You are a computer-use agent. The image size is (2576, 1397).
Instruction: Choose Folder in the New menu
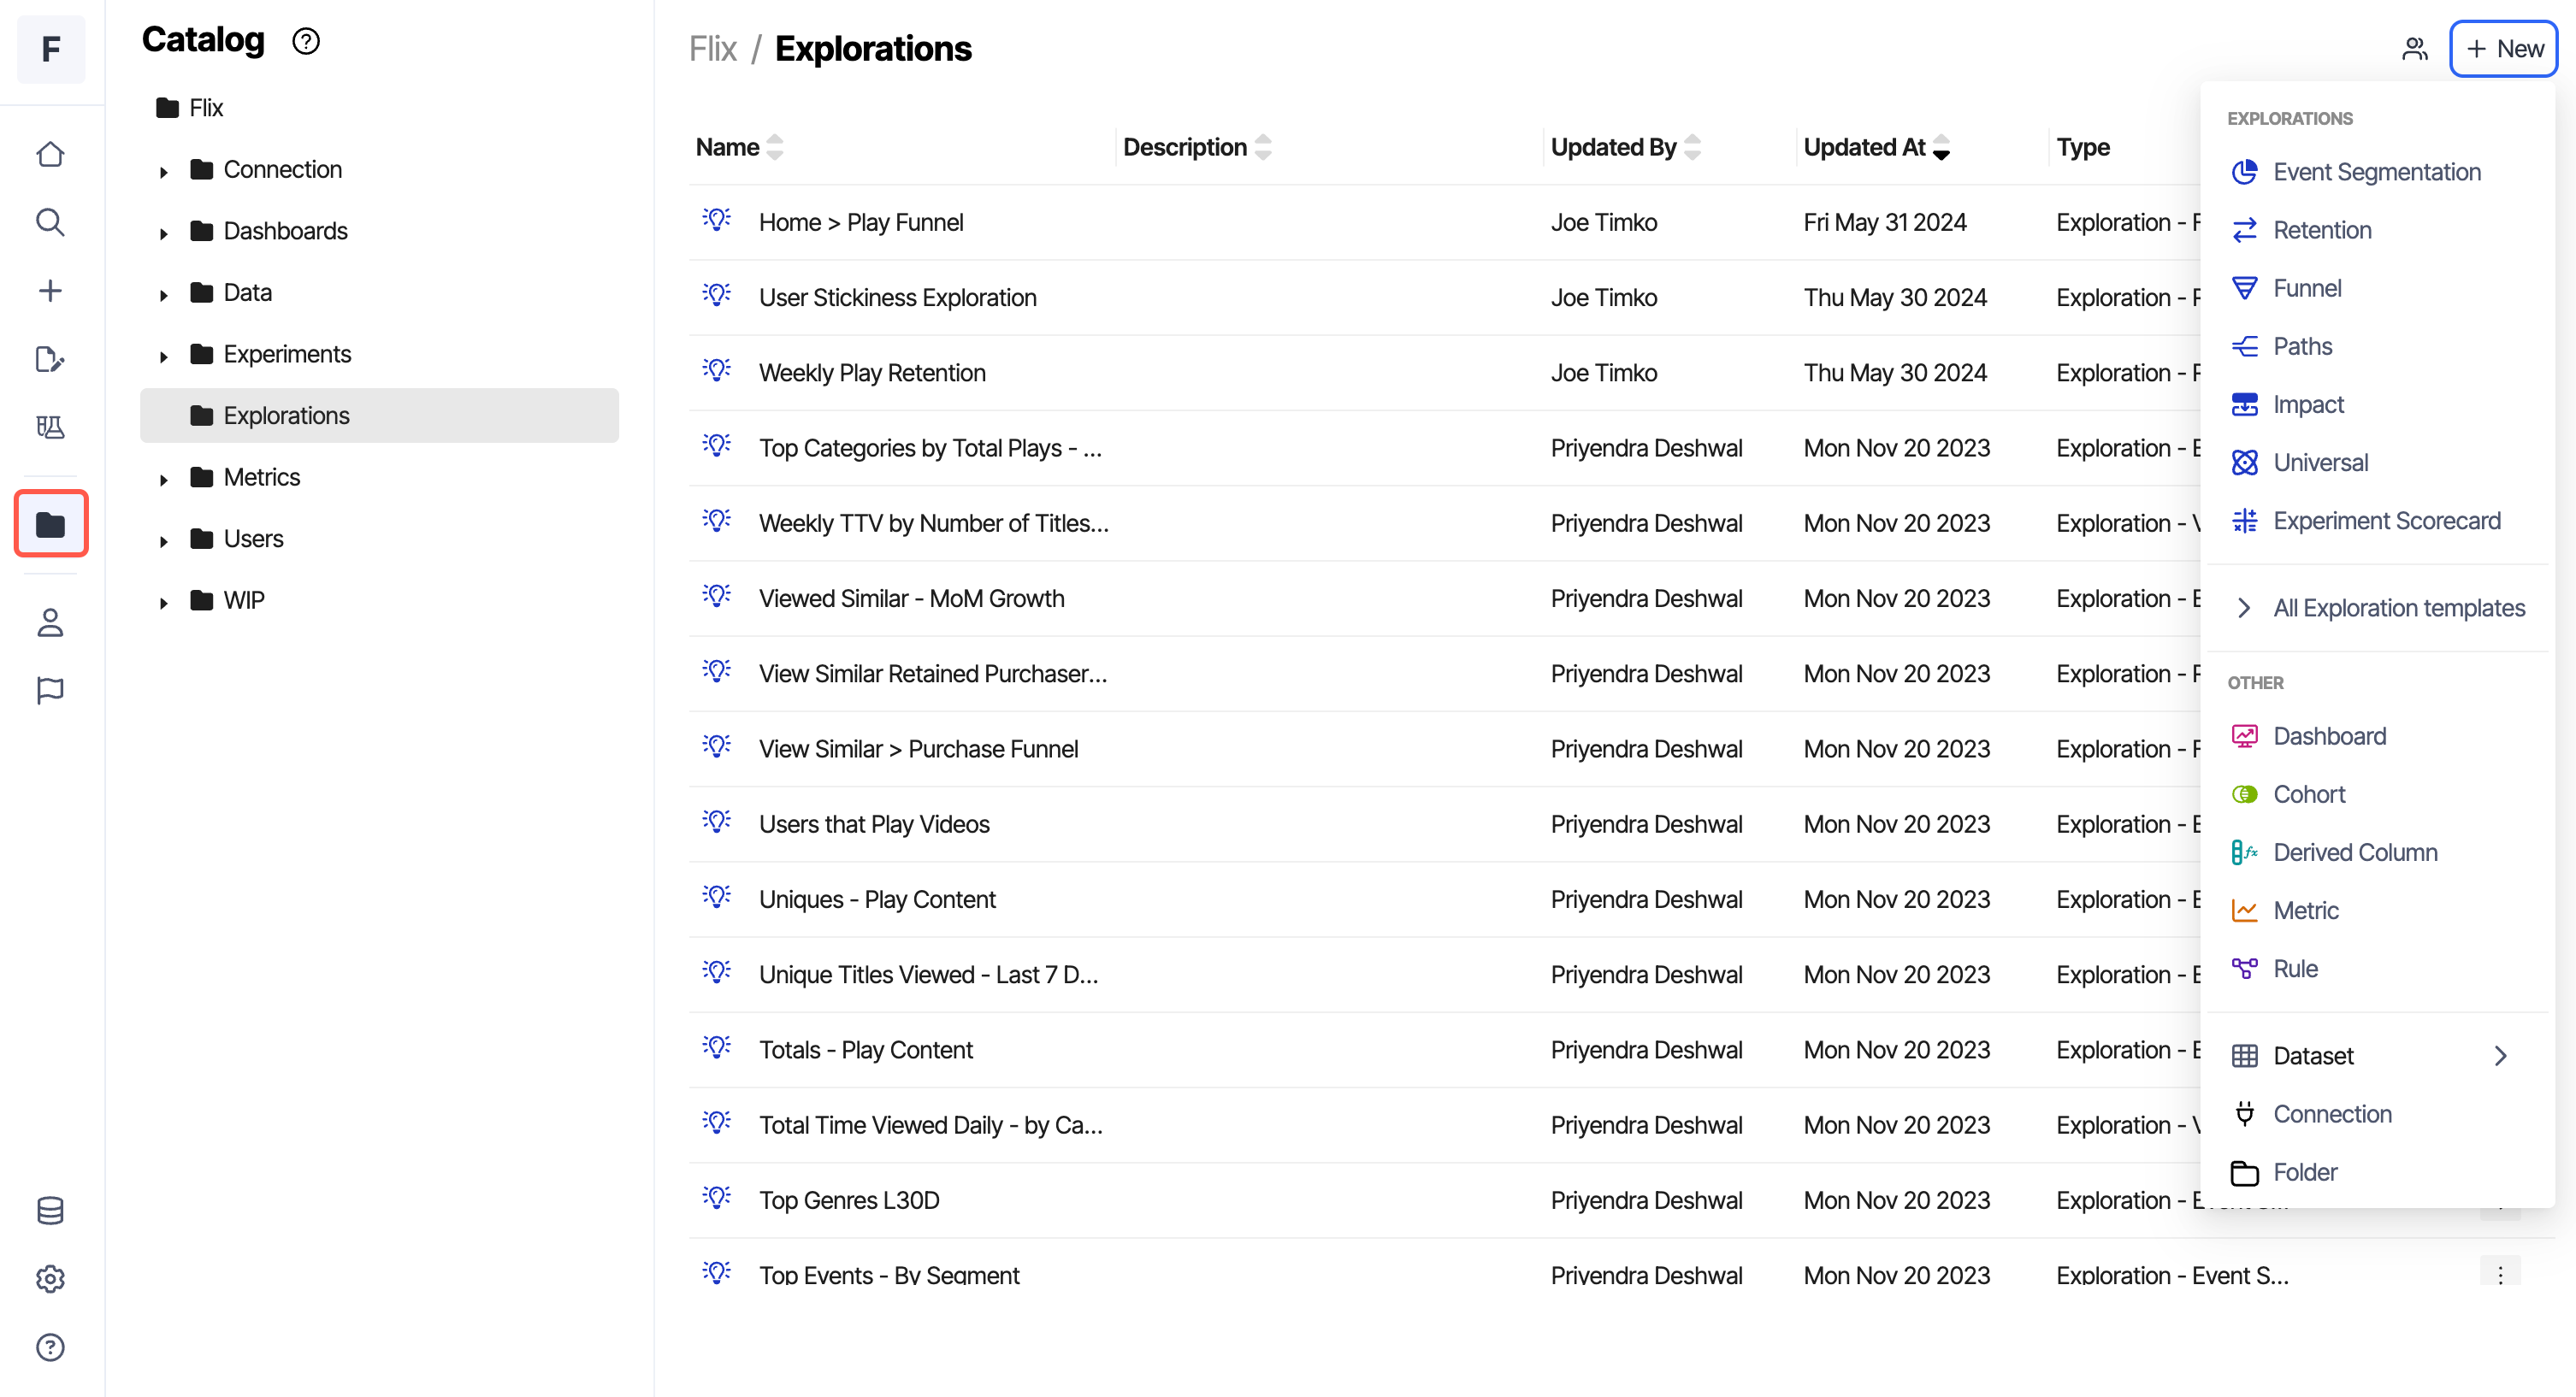tap(2376, 1172)
